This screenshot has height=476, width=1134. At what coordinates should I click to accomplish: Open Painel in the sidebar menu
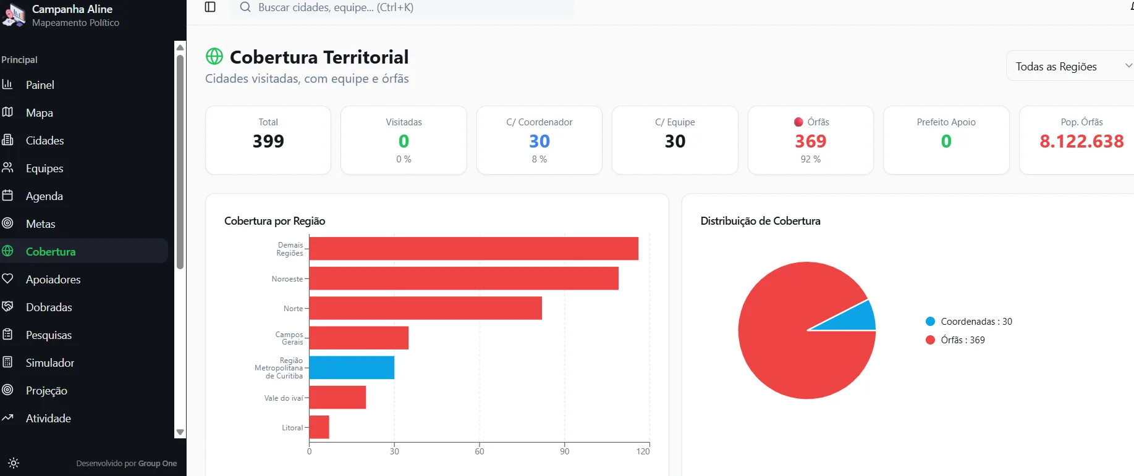click(84, 85)
